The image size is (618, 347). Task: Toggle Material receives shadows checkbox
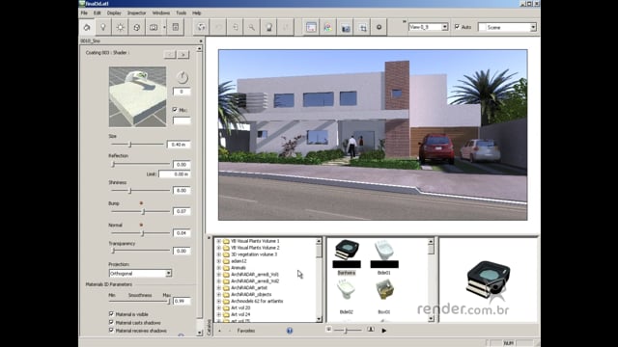[111, 331]
